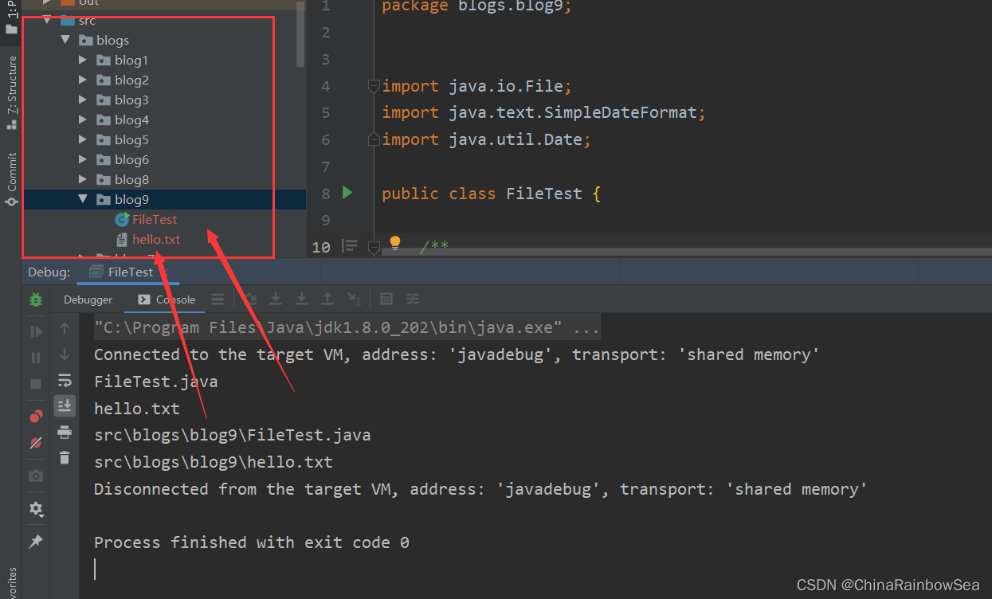Expand the blog5 package arrow
Image resolution: width=992 pixels, height=599 pixels.
(83, 139)
